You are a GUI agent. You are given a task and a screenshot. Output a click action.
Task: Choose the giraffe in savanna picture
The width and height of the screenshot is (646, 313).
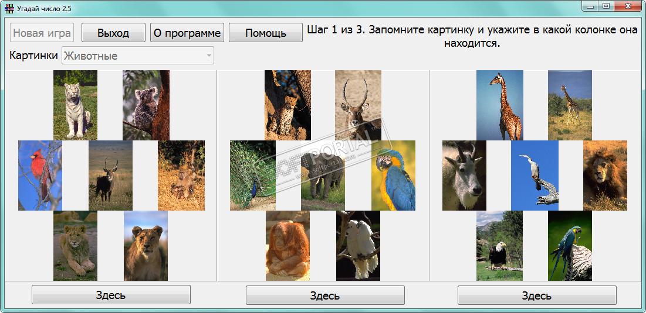(x=570, y=105)
